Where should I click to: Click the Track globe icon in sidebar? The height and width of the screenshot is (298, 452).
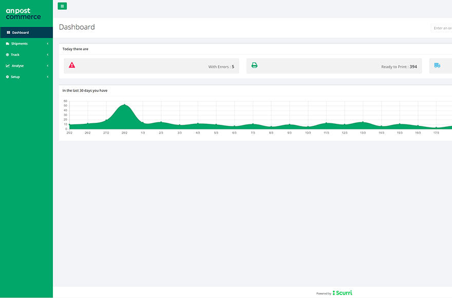point(8,54)
